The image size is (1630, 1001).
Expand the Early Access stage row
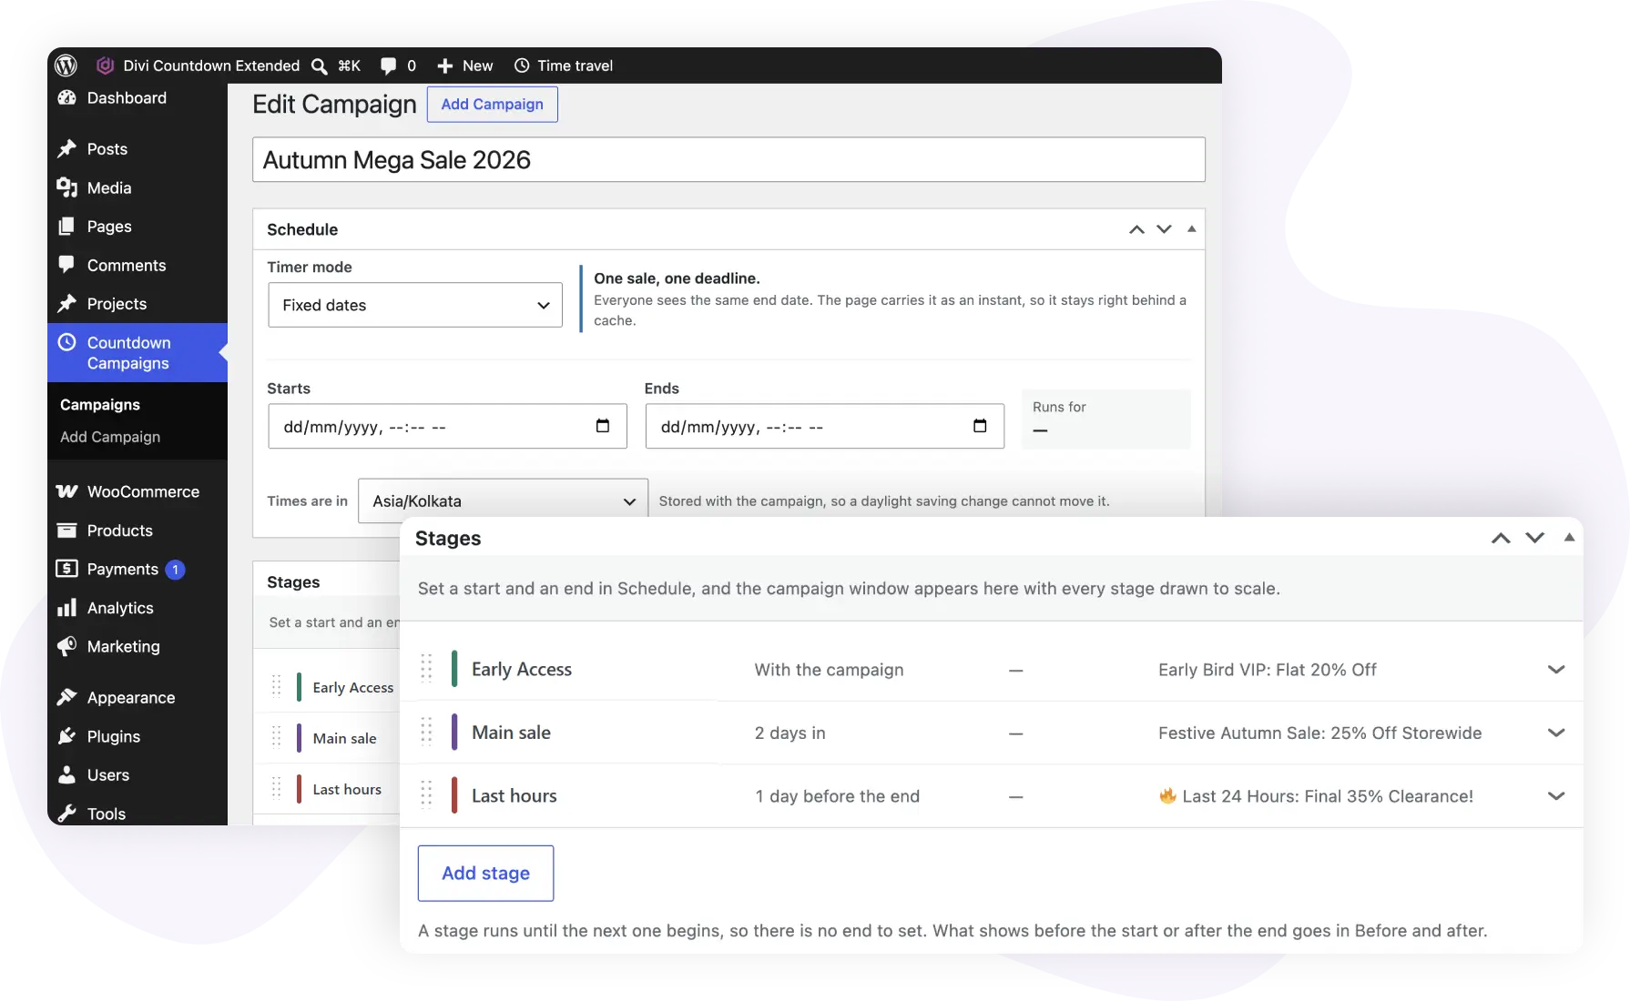pyautogui.click(x=1556, y=670)
